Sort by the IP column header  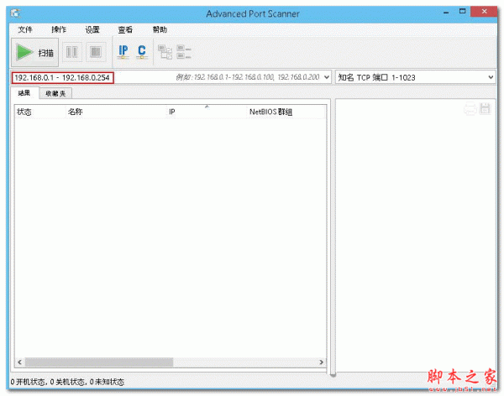coord(207,112)
